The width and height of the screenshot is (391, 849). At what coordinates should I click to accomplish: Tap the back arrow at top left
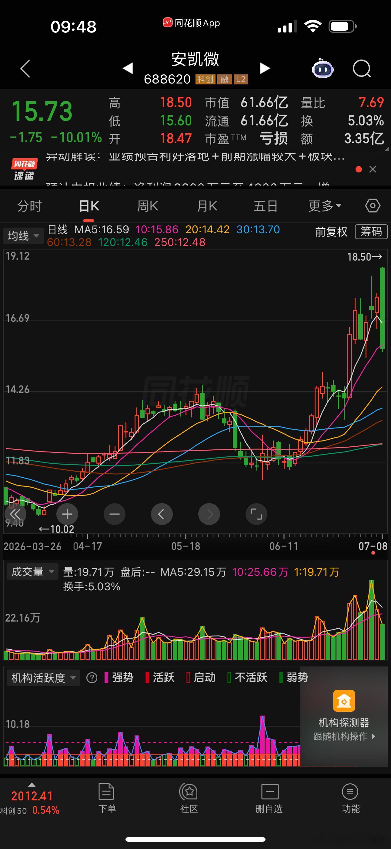[x=25, y=69]
